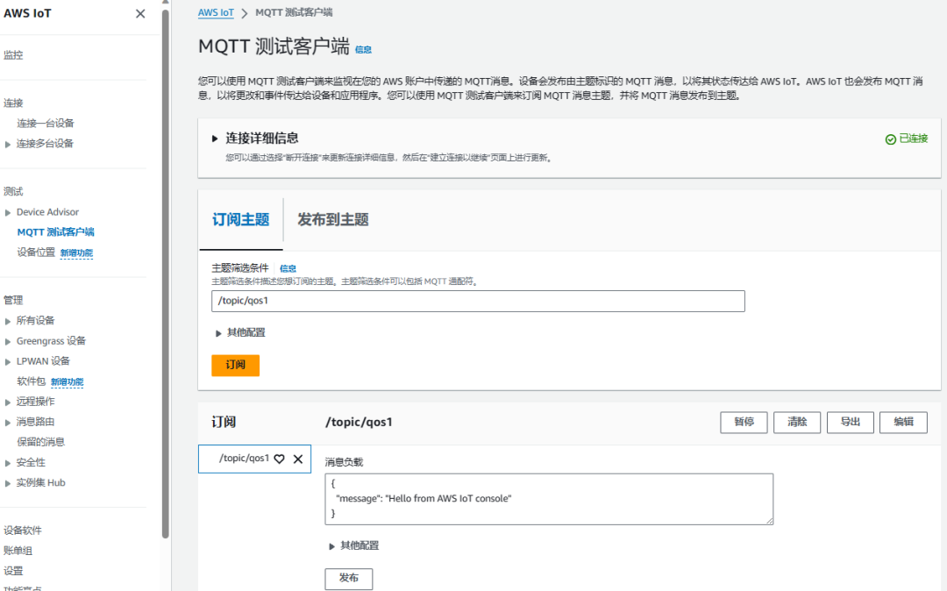Open 软件包 in sidebar
947x591 pixels.
pyautogui.click(x=32, y=381)
